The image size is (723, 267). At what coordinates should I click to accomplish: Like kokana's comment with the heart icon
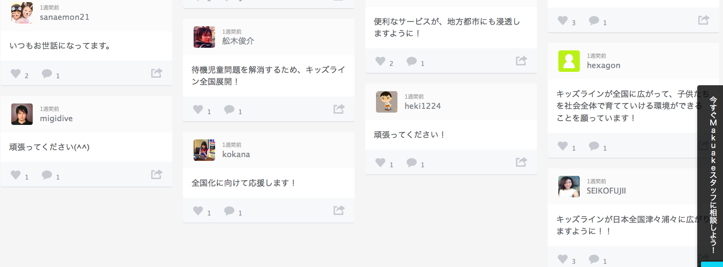[x=198, y=211]
